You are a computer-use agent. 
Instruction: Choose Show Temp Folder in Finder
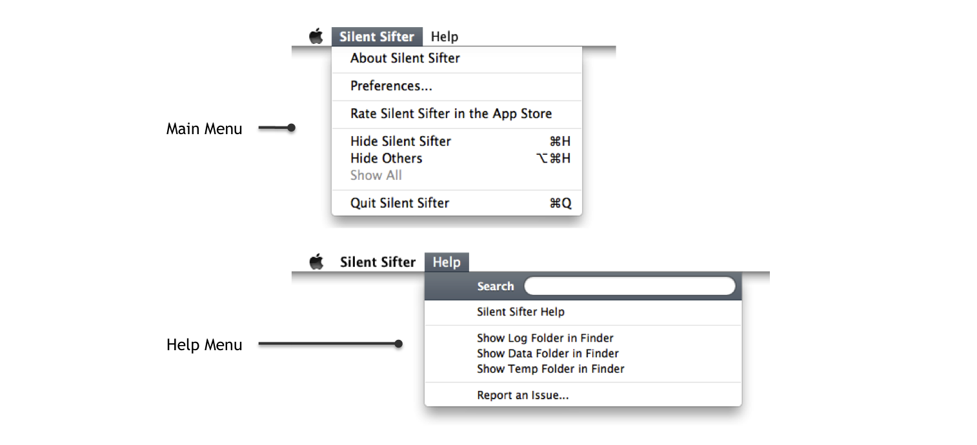tap(550, 369)
